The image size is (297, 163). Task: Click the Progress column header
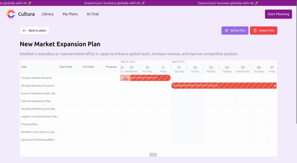(111, 67)
